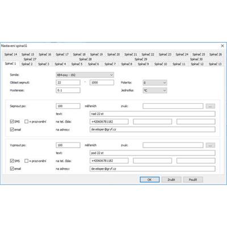Click the Zrušit cancel button
Screen dimensions: 227x227
click(x=171, y=179)
